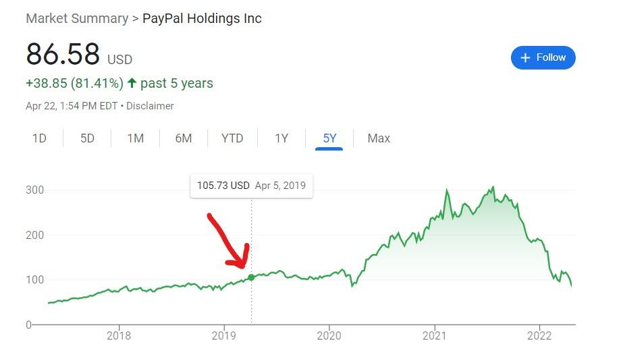This screenshot has width=623, height=349.
Task: Follow PayPal Holdings stock
Action: (543, 57)
